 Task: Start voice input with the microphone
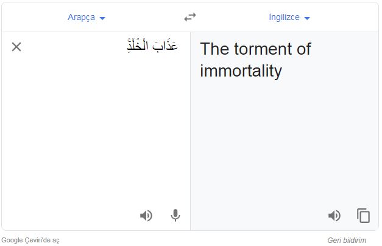(x=175, y=215)
